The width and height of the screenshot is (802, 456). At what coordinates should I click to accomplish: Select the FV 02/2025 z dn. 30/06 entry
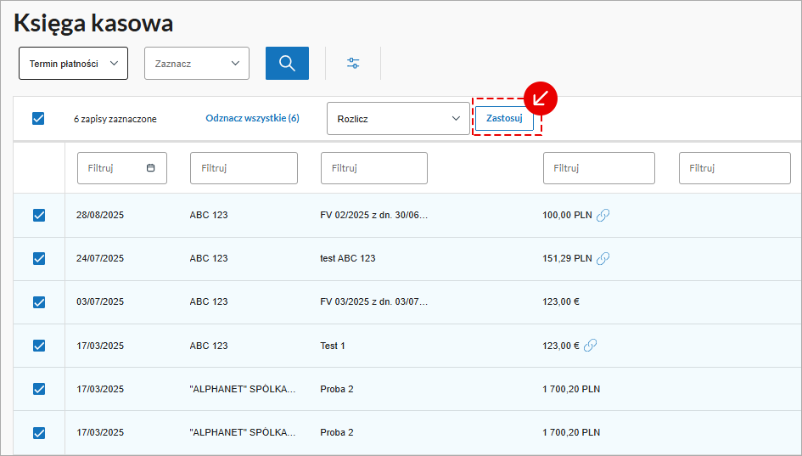point(373,216)
